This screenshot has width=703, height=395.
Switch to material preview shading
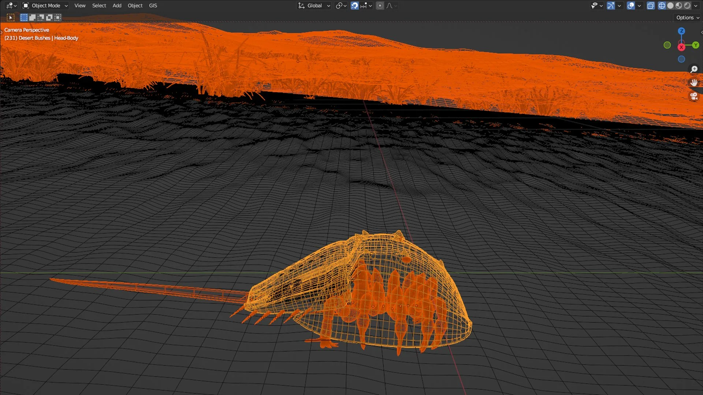pyautogui.click(x=679, y=5)
